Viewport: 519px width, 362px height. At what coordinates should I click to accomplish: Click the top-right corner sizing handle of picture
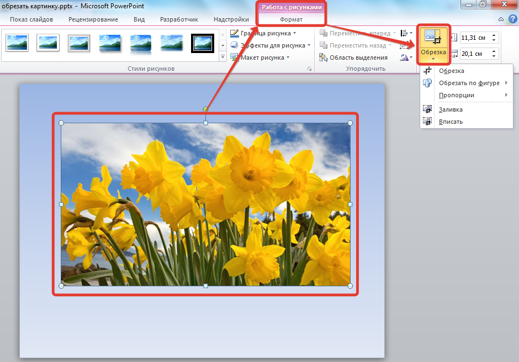[350, 123]
